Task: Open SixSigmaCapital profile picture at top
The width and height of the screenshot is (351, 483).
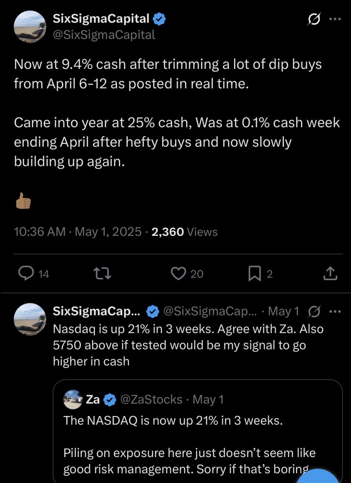Action: (30, 26)
